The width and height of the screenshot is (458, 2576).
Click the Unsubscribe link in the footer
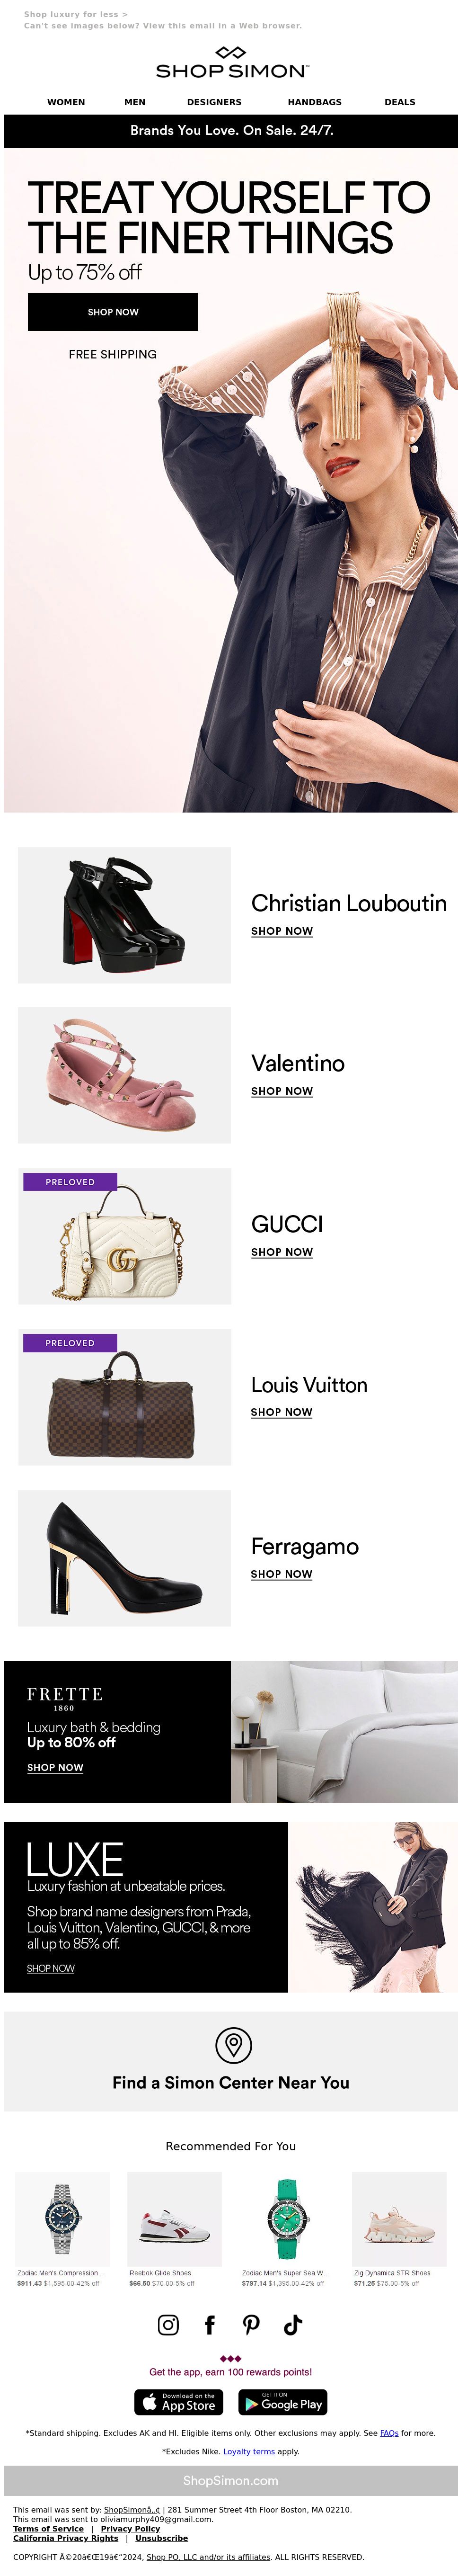[x=162, y=2538]
